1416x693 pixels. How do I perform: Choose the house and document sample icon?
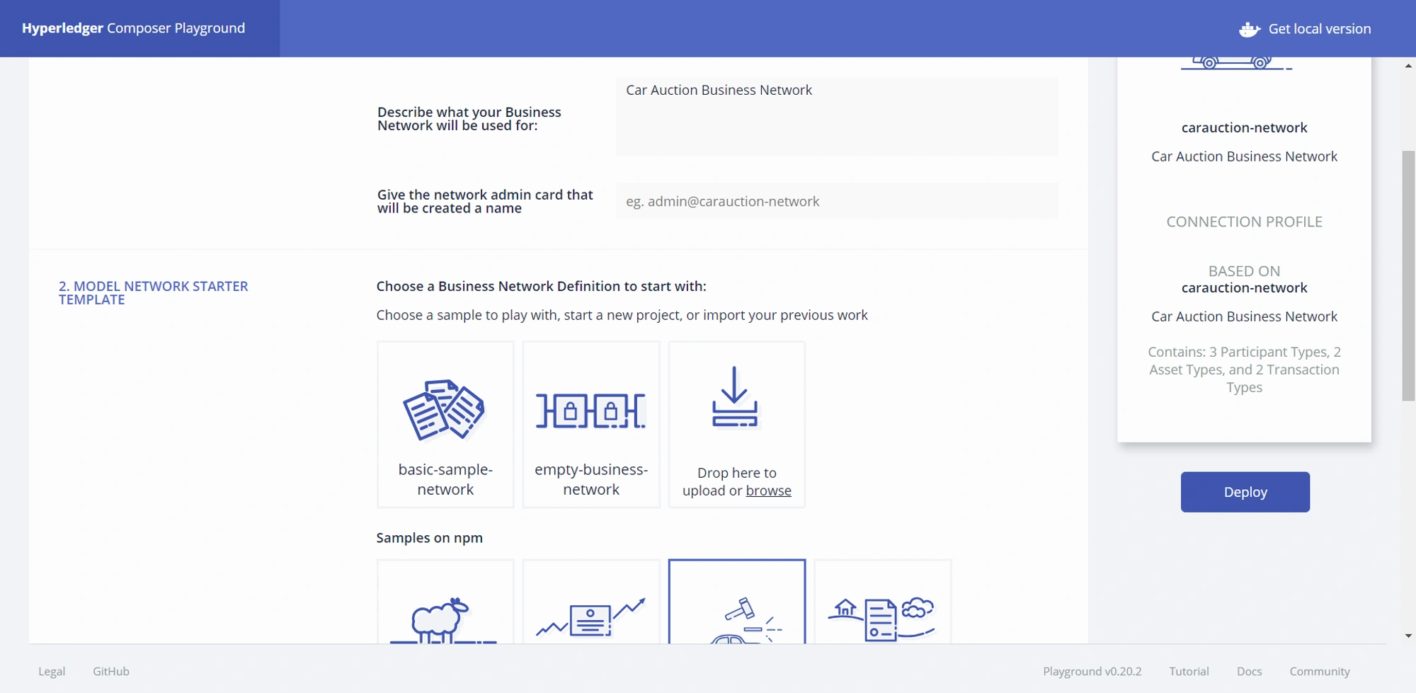coord(882,619)
